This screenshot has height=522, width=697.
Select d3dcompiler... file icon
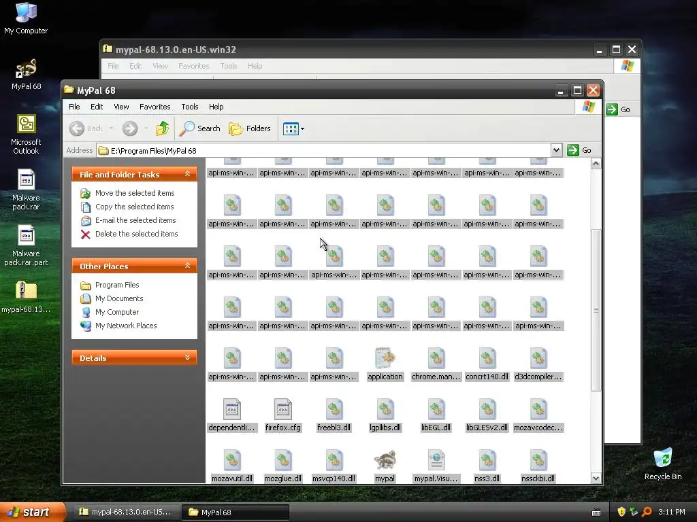pos(538,358)
